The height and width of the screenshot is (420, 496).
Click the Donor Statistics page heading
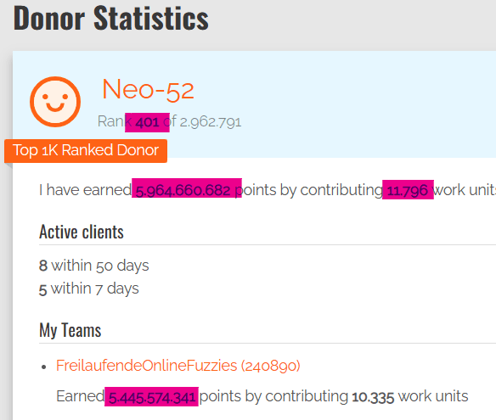pyautogui.click(x=111, y=19)
